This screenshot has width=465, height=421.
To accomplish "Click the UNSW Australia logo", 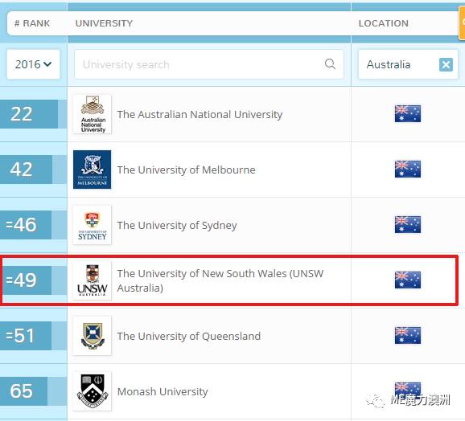I will pos(93,280).
